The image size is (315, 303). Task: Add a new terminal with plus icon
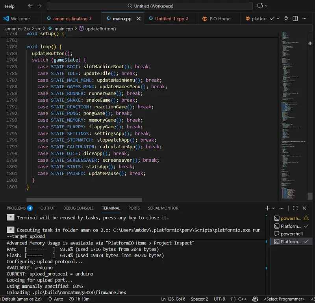267,208
